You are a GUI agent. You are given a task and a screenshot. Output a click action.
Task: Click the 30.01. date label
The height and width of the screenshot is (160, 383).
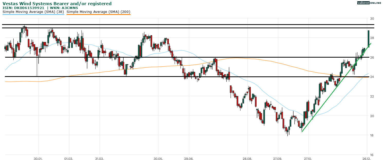pyautogui.click(x=39, y=158)
